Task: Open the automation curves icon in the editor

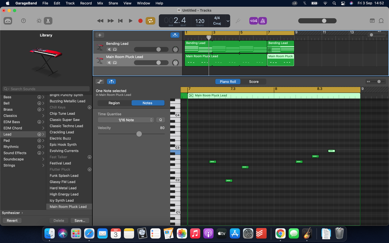Action: (100, 81)
